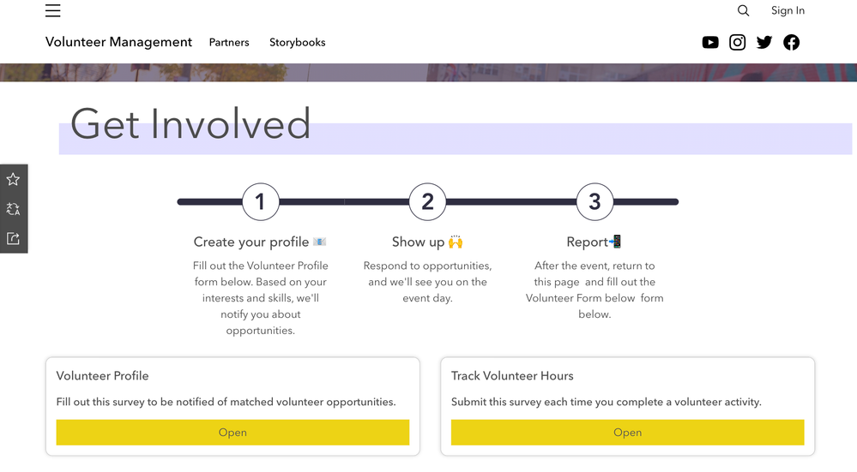Viewport: 857px width, 472px height.
Task: Click the Track Volunteer Hours card title
Action: [512, 376]
